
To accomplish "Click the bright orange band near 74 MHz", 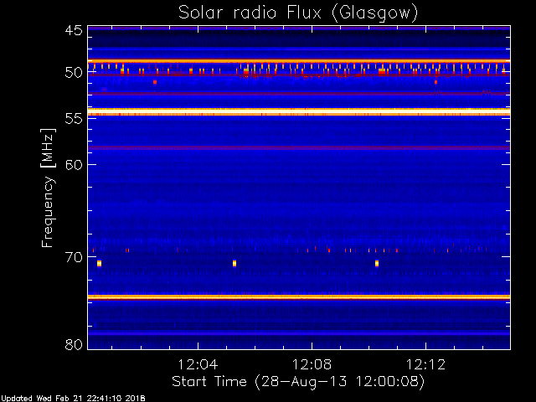I will 299,296.
